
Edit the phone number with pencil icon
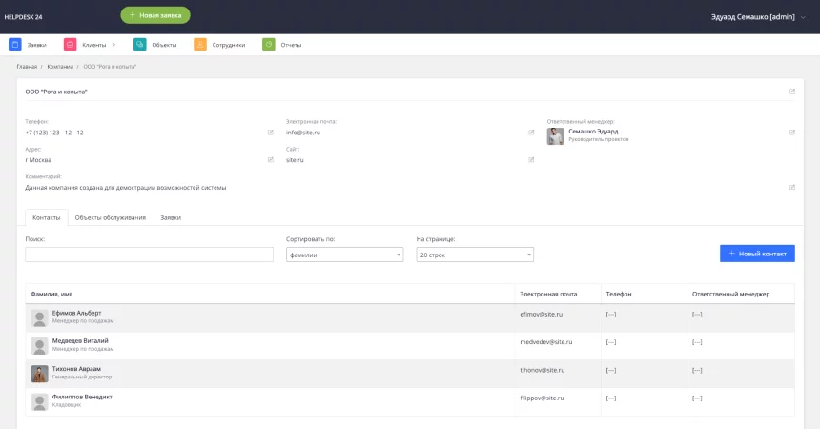(x=271, y=133)
